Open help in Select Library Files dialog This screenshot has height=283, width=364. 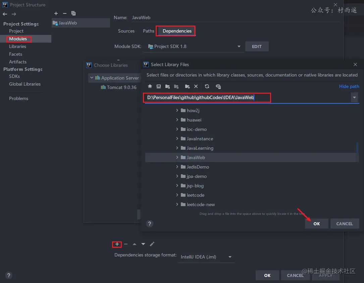[x=150, y=224]
